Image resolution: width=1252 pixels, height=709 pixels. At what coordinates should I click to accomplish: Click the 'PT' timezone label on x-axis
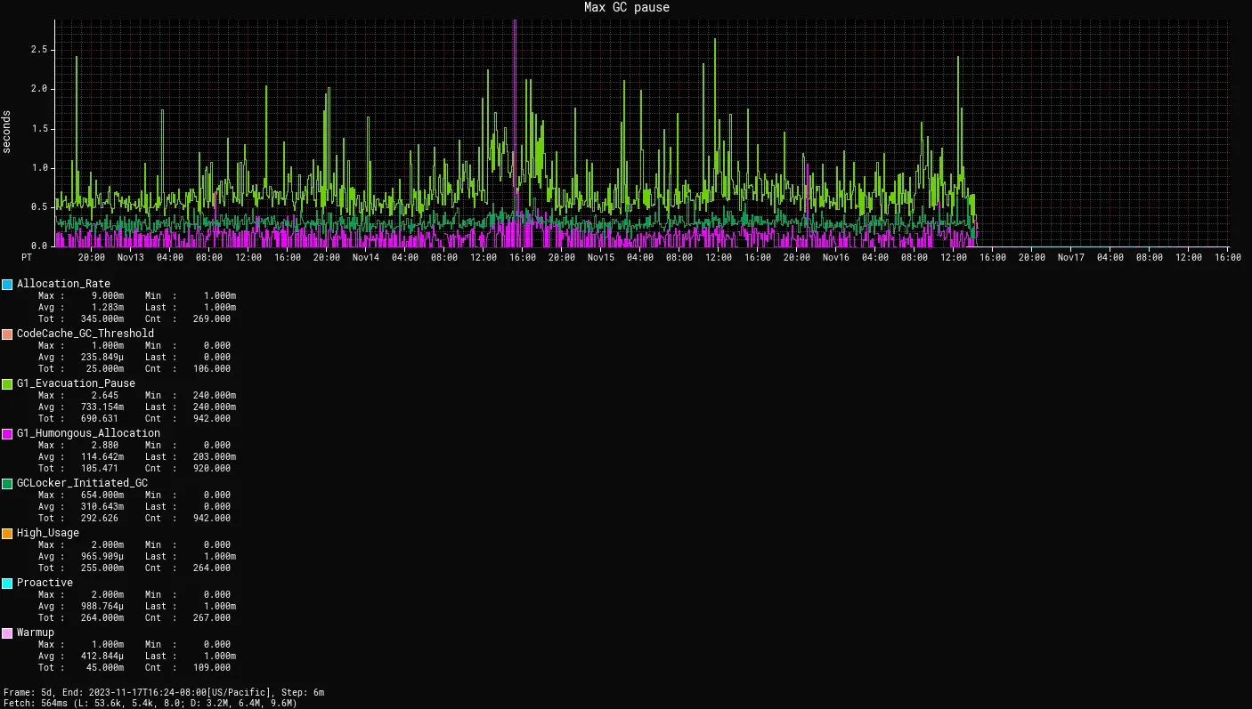tap(28, 258)
